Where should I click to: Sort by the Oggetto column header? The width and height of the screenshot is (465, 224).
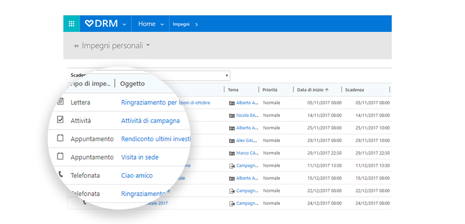tap(133, 84)
